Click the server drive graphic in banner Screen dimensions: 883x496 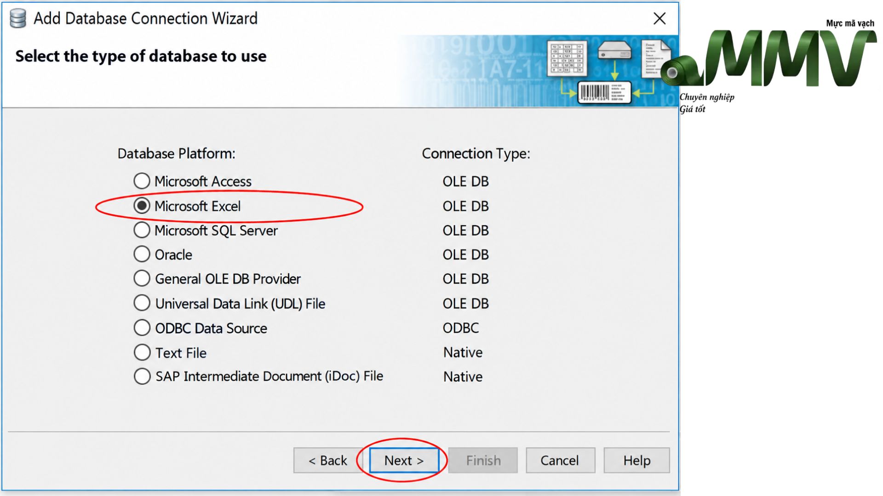pos(614,50)
